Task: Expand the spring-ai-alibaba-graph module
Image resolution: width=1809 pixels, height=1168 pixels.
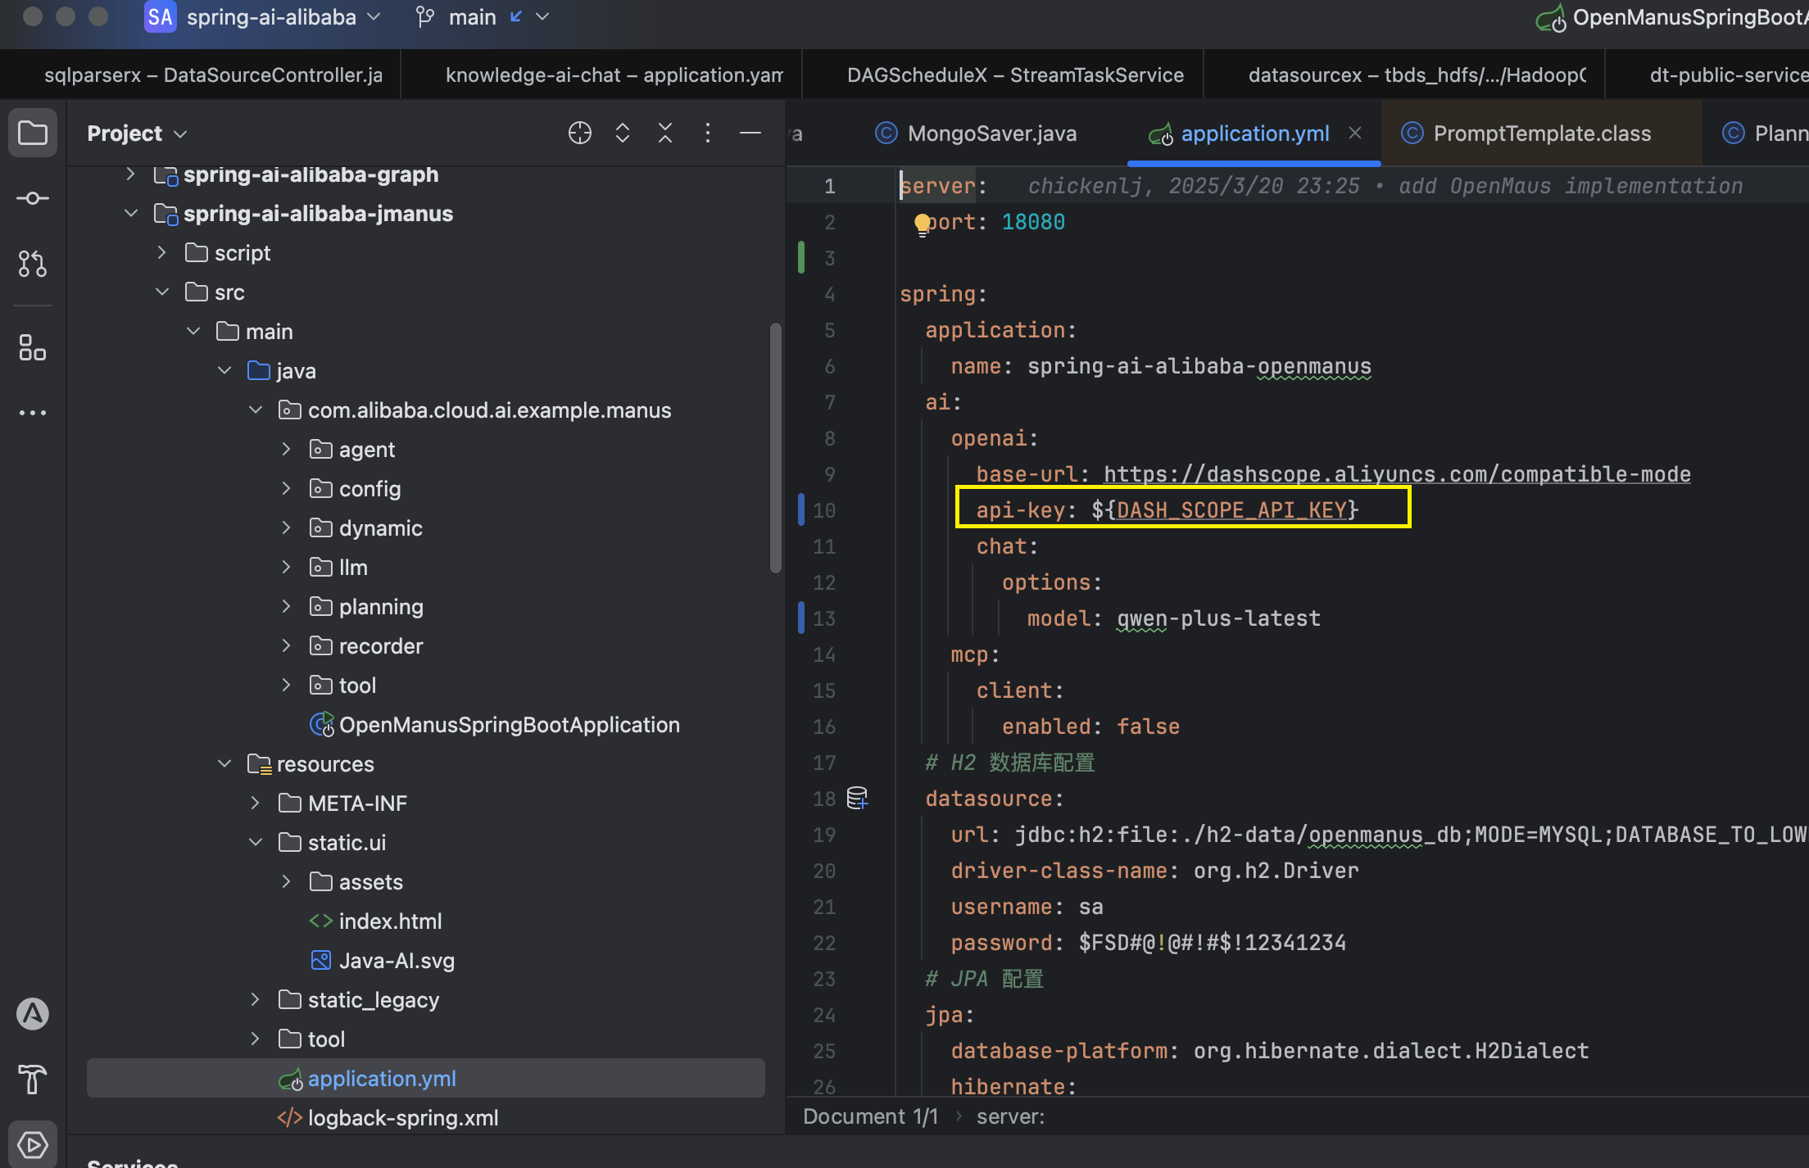Action: 130,174
